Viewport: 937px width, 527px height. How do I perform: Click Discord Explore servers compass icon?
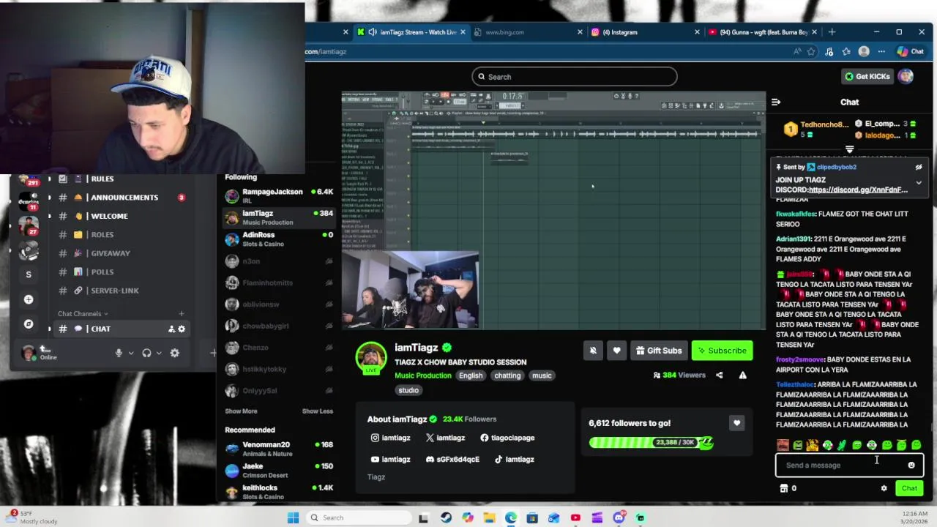(x=29, y=324)
